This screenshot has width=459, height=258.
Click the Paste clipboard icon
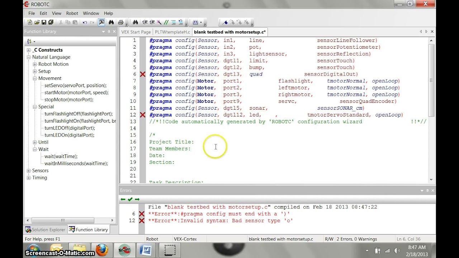tap(75, 22)
